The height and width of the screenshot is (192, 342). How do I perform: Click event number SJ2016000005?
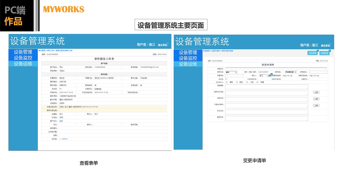pos(52,54)
